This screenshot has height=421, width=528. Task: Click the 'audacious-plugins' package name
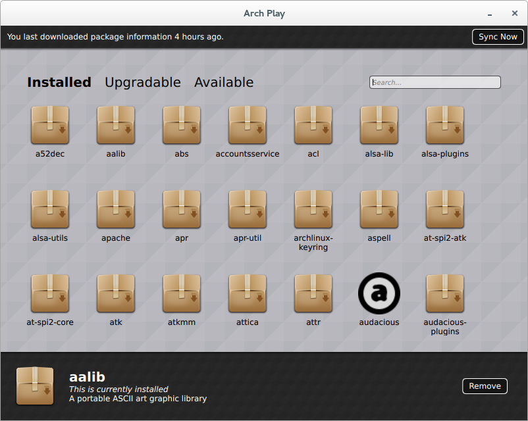445,327
